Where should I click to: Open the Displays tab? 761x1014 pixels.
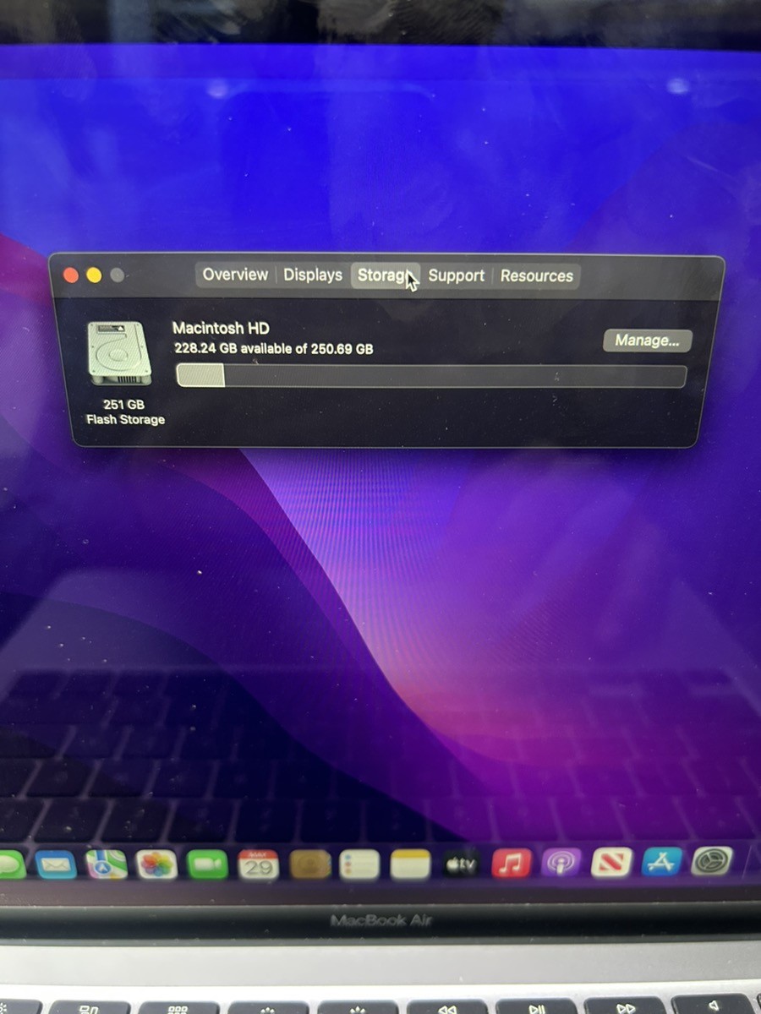(x=313, y=275)
